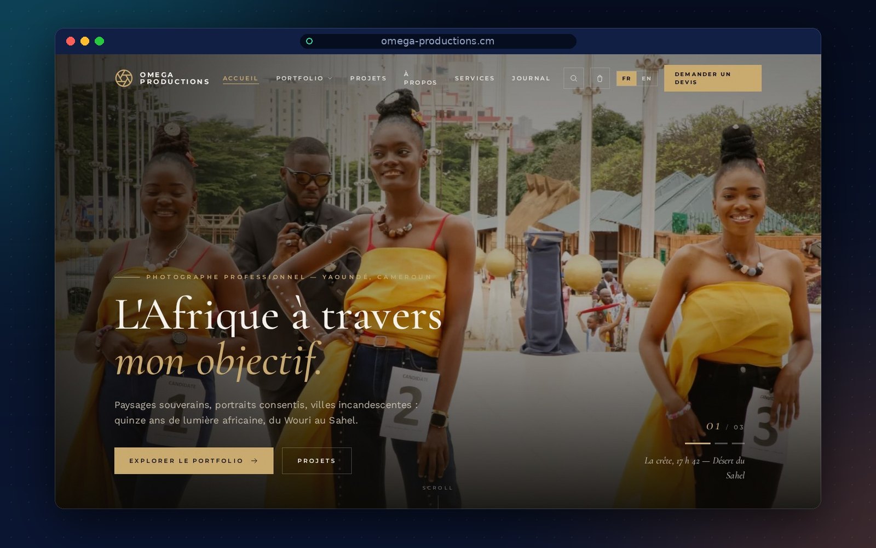The height and width of the screenshot is (548, 876).
Task: Open À Propos page
Action: coord(420,78)
